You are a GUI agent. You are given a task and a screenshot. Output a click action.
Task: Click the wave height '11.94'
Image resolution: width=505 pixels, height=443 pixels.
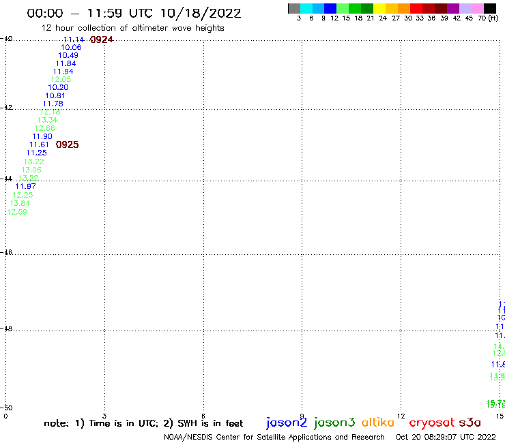63,72
